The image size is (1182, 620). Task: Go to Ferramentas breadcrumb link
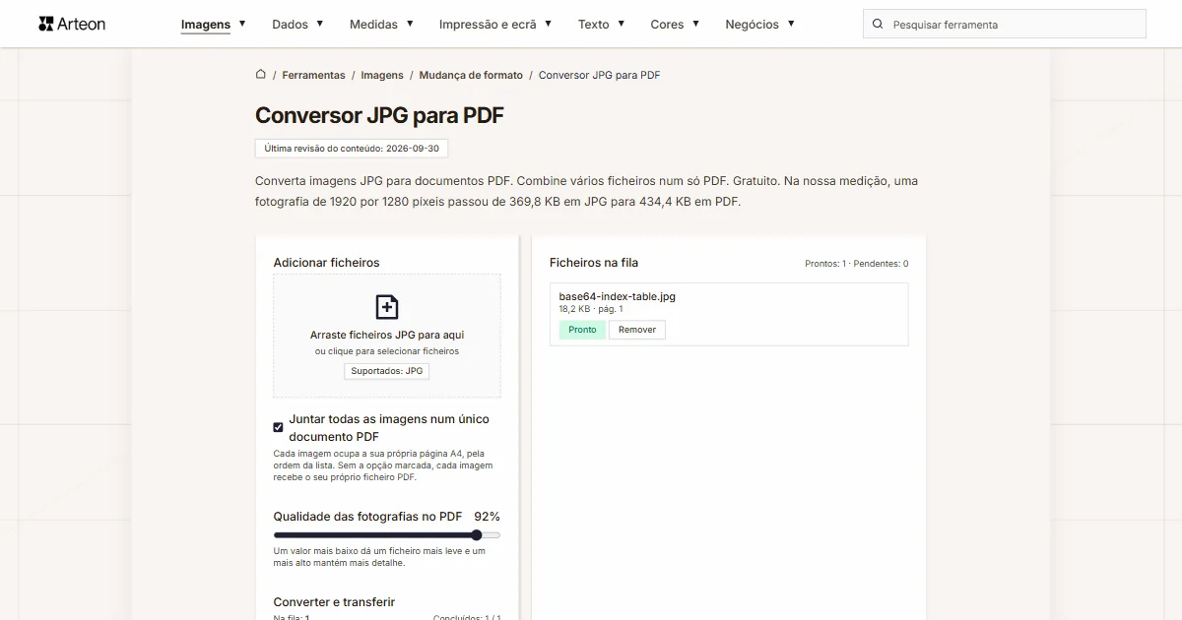pos(313,75)
